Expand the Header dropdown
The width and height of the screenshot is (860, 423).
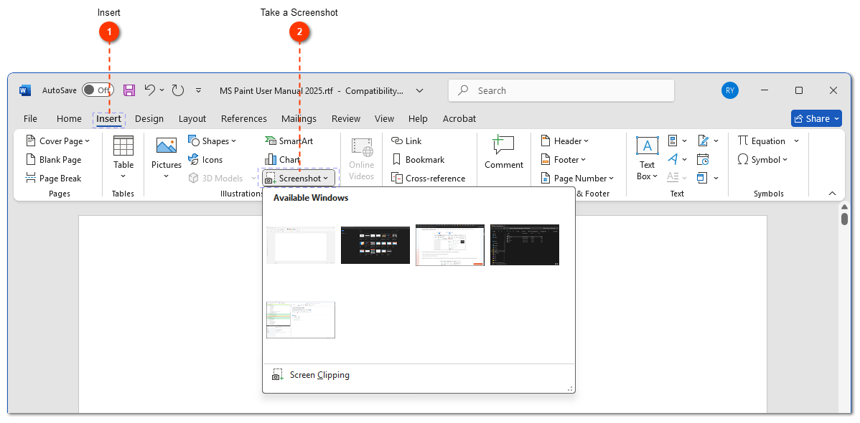[x=565, y=141]
